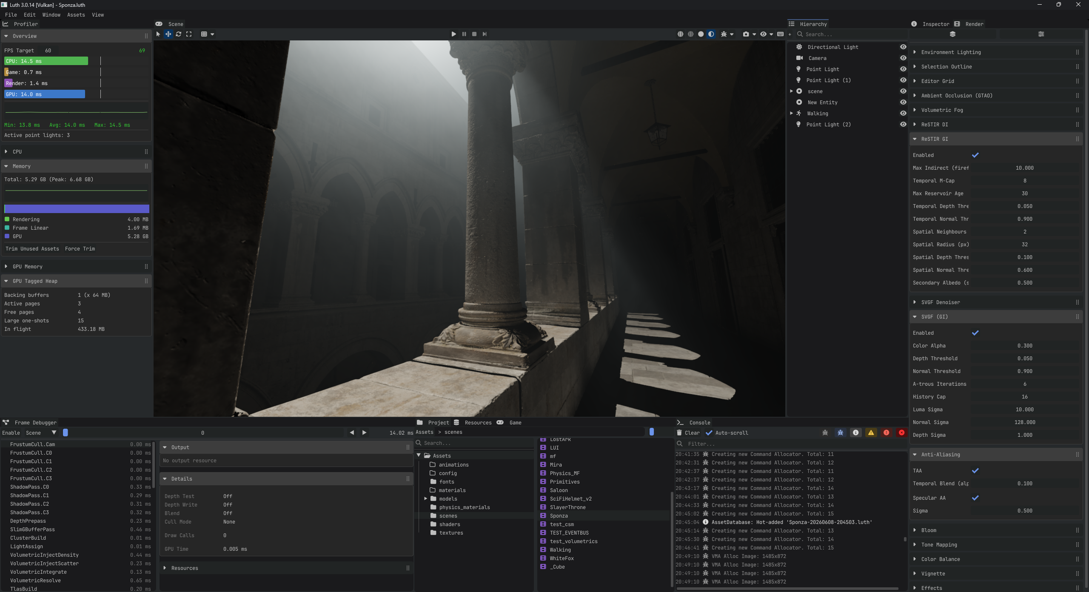Hide the Point Light (1) entity

(x=903, y=80)
